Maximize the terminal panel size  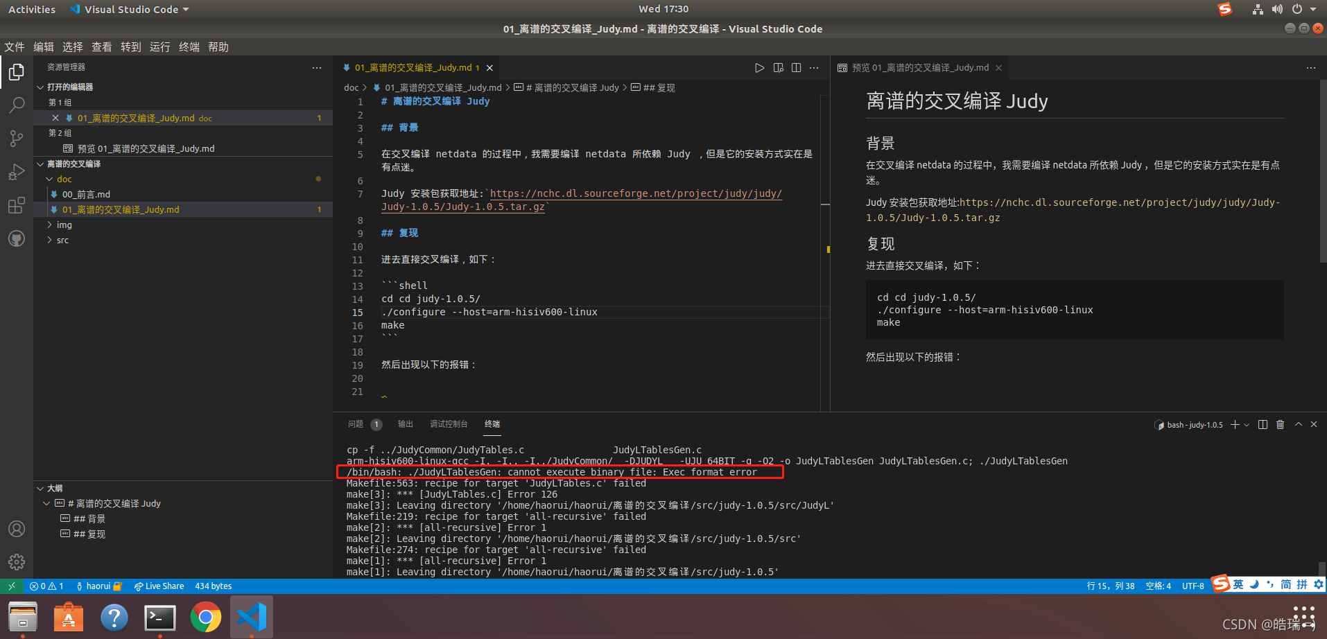[1298, 425]
